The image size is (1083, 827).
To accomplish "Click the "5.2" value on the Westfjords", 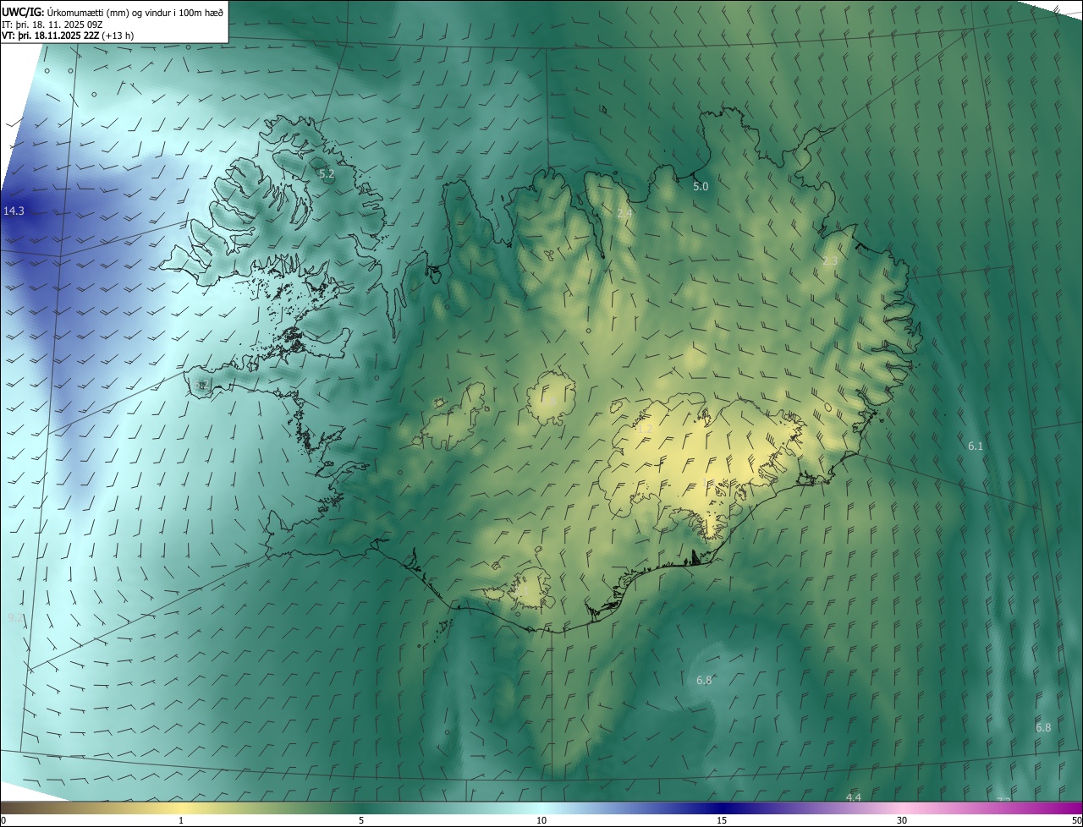I will (326, 173).
